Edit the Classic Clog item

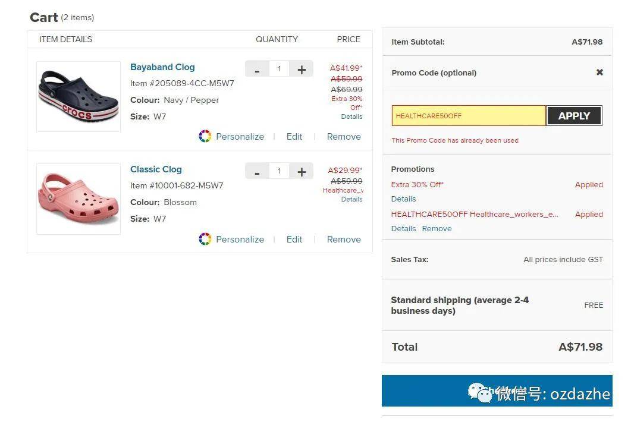(294, 240)
